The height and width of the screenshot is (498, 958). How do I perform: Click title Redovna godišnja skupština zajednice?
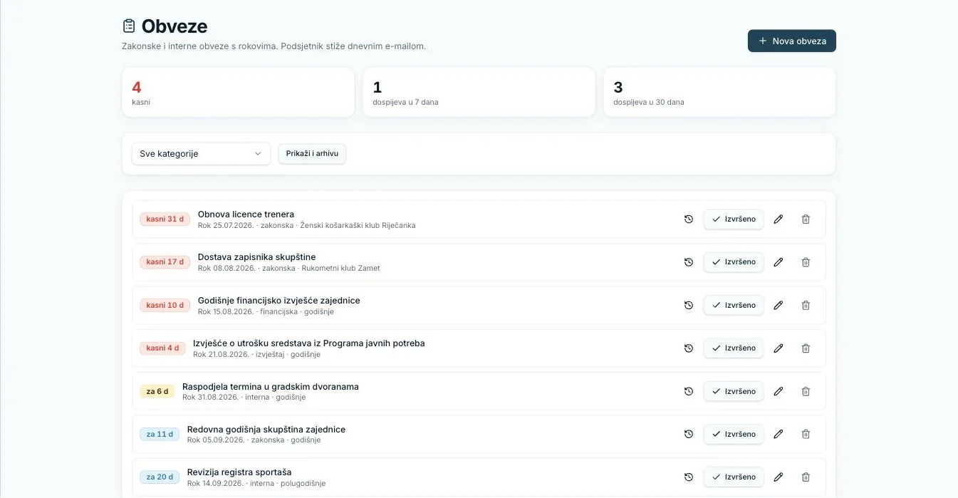(266, 430)
